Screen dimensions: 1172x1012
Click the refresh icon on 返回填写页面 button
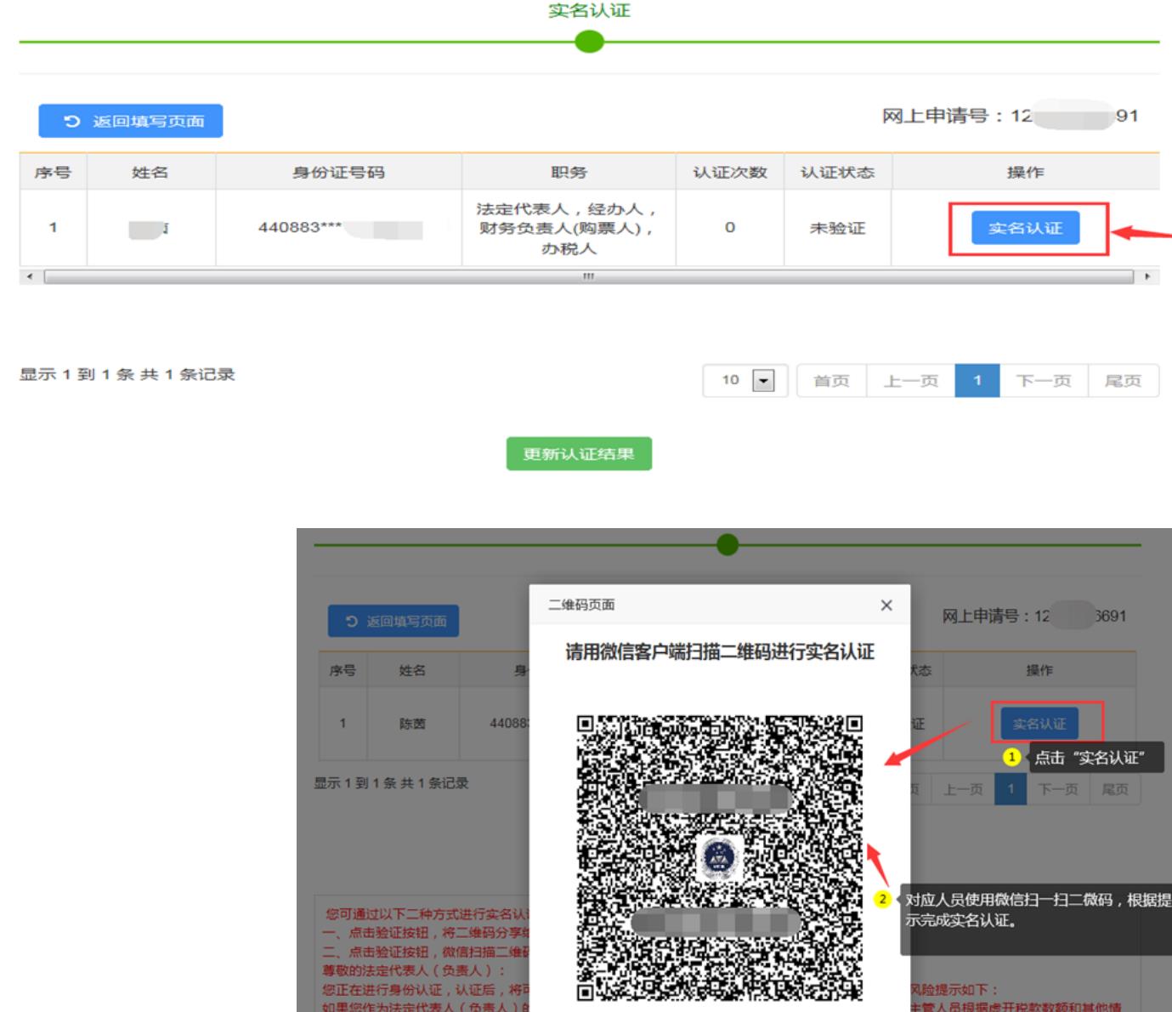click(72, 121)
